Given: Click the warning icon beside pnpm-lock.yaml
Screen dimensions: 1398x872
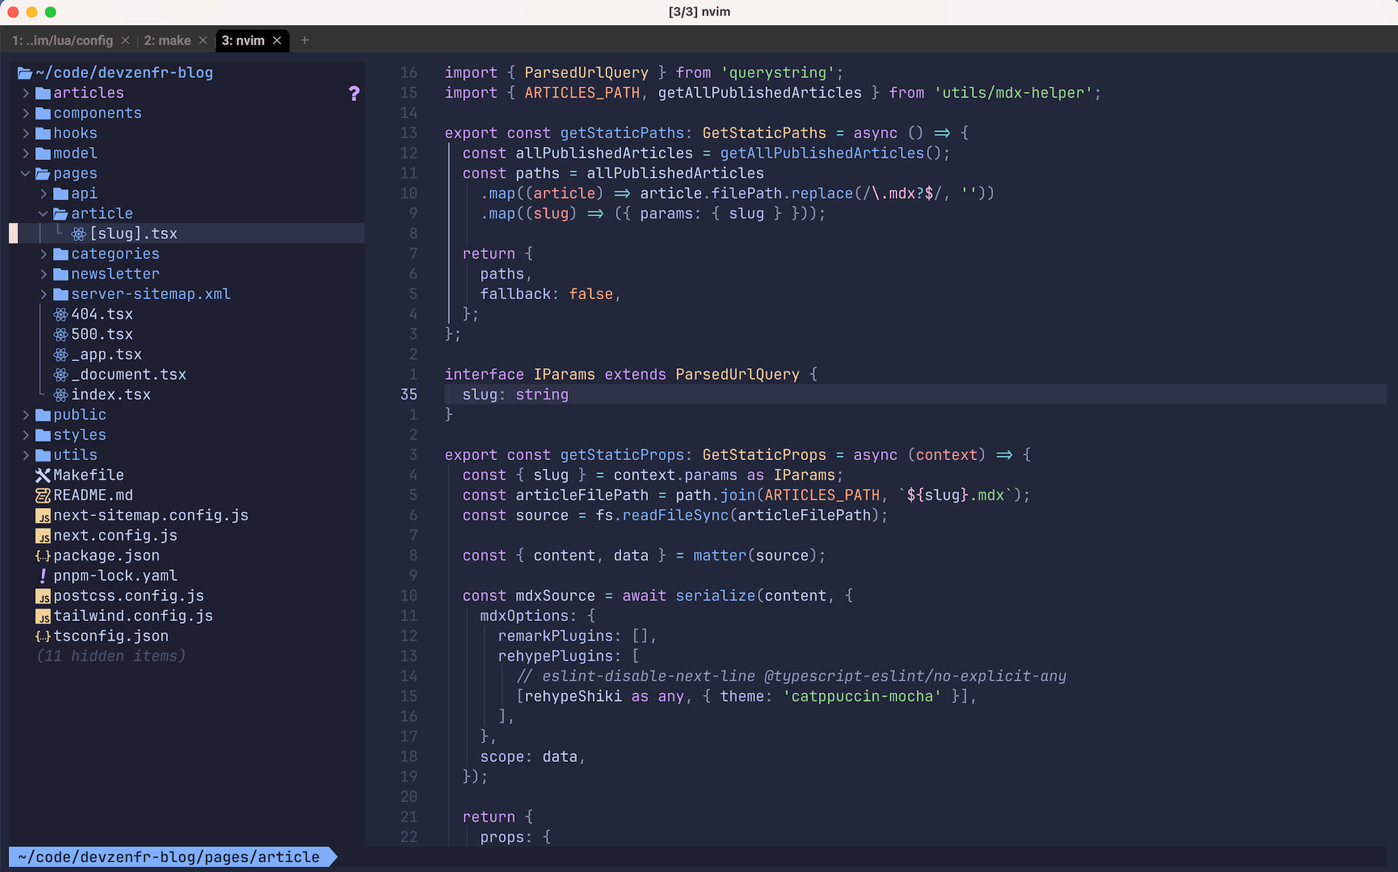Looking at the screenshot, I should point(44,575).
